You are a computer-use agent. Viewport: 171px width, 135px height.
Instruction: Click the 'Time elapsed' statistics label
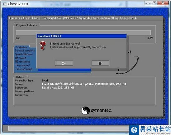tap(22, 65)
